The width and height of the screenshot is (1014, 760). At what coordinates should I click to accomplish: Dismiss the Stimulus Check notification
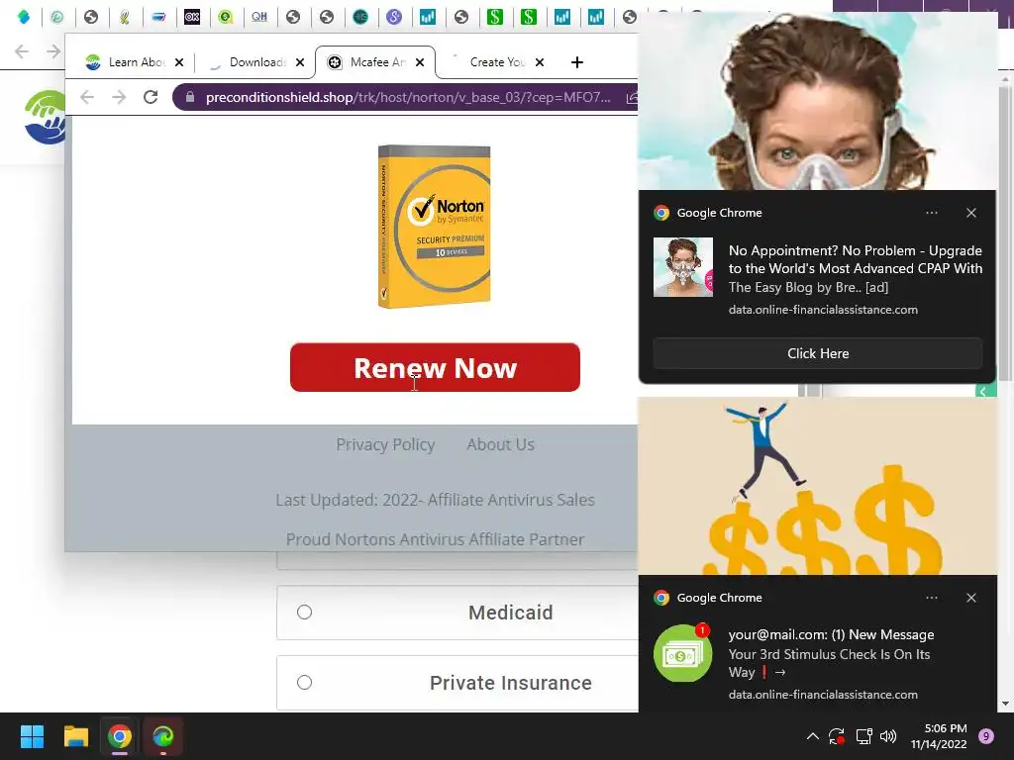pyautogui.click(x=971, y=598)
